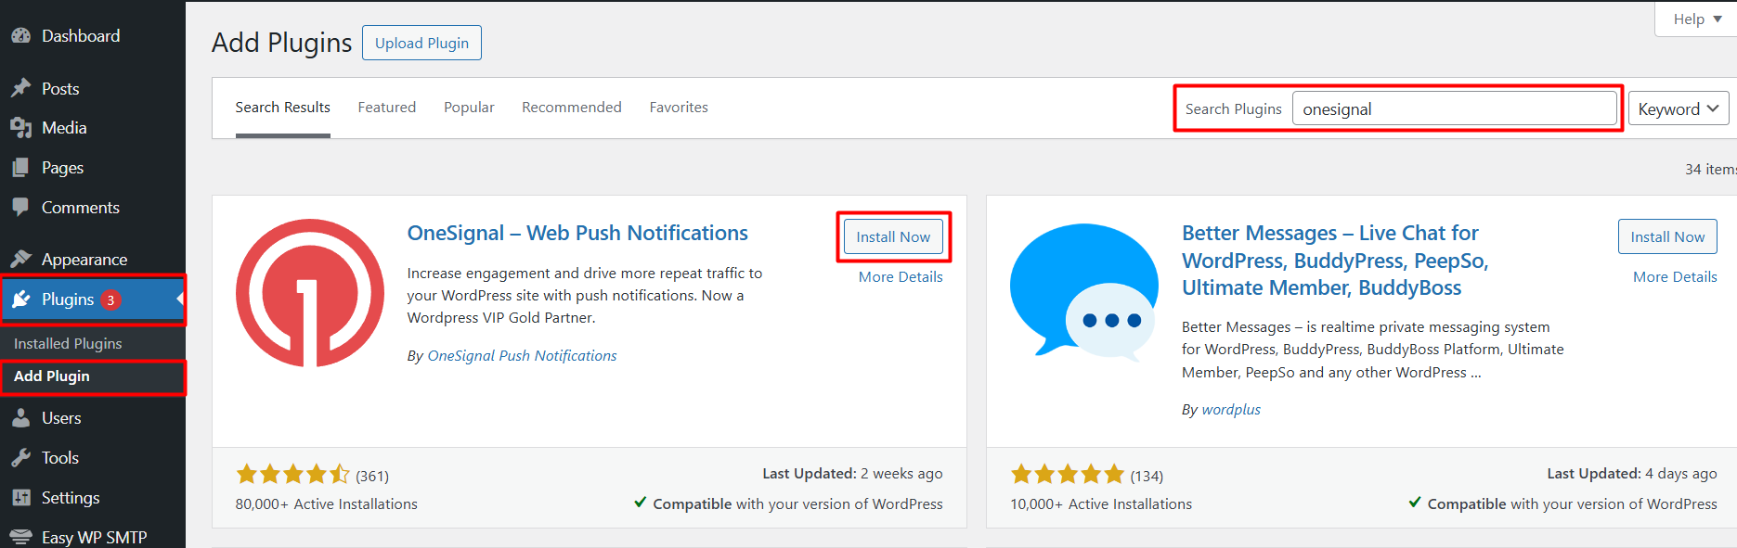Install the OneSignal plugin with Install Now
The width and height of the screenshot is (1737, 548).
893,236
